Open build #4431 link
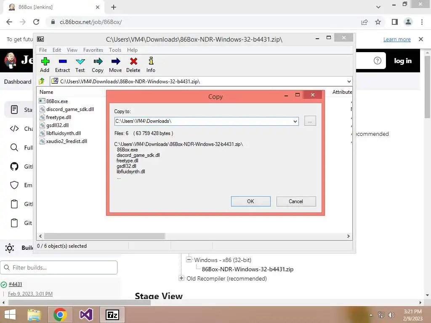Viewport: 431px width, 323px height. [16, 284]
